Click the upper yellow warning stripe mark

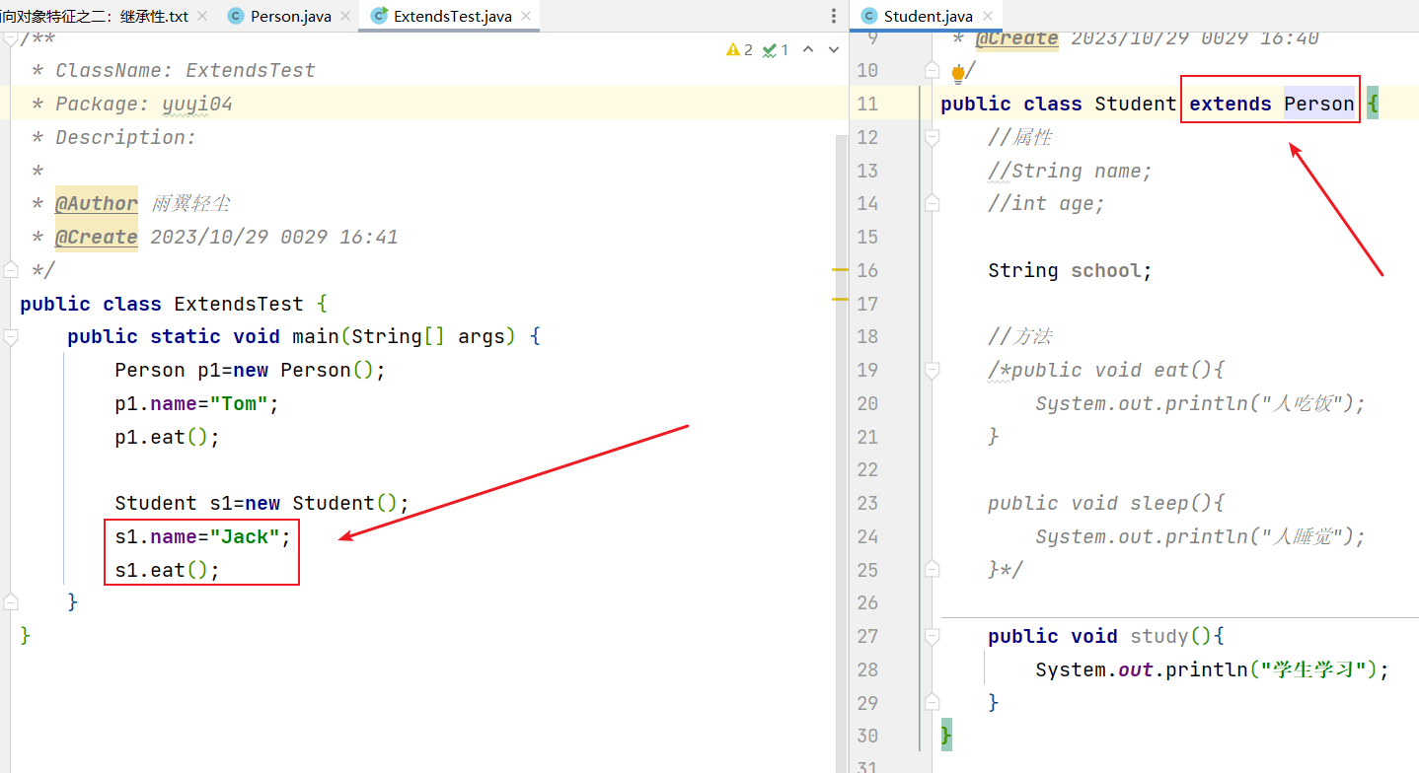pyautogui.click(x=841, y=269)
